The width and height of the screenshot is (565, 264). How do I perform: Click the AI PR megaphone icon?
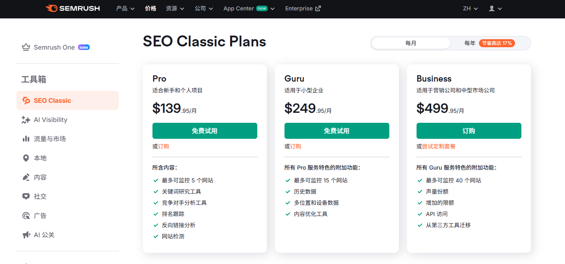[x=26, y=235]
